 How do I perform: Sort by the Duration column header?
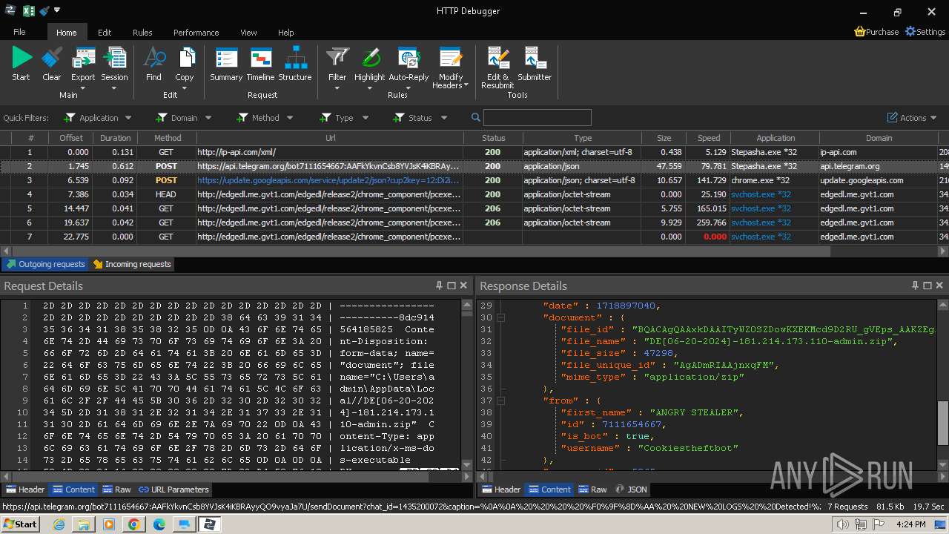[x=116, y=138]
